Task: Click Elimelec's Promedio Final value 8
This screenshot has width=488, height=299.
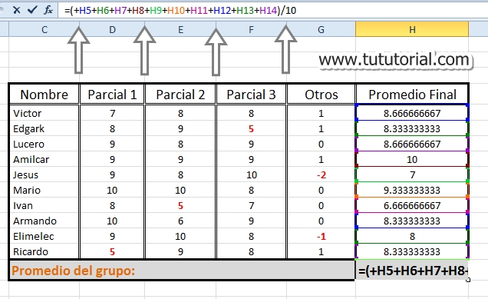Action: tap(412, 236)
